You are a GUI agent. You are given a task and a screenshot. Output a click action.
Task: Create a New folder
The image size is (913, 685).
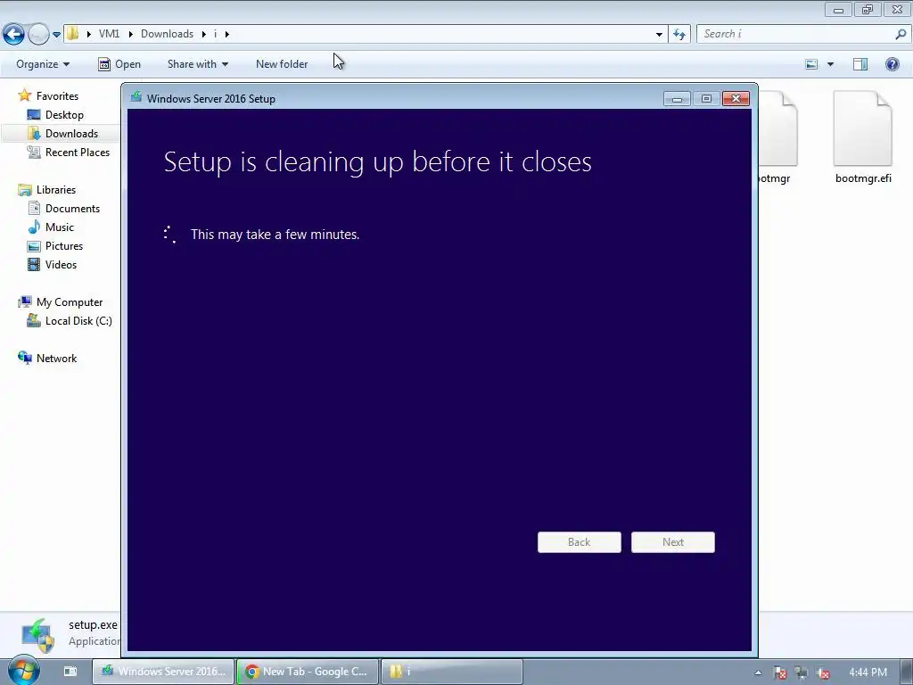(282, 64)
